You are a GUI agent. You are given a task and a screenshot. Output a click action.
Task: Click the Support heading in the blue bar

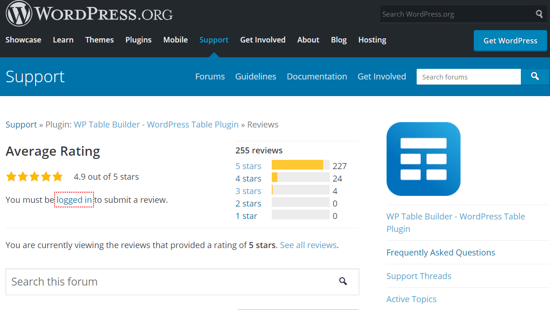click(35, 77)
